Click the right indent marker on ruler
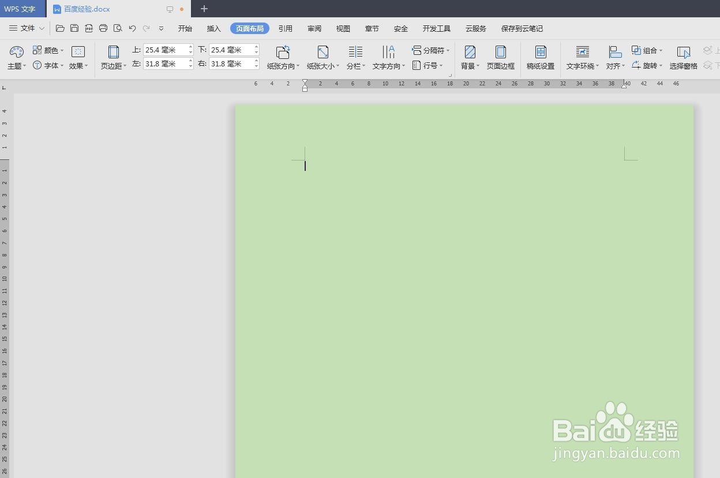This screenshot has height=478, width=720. 624,86
